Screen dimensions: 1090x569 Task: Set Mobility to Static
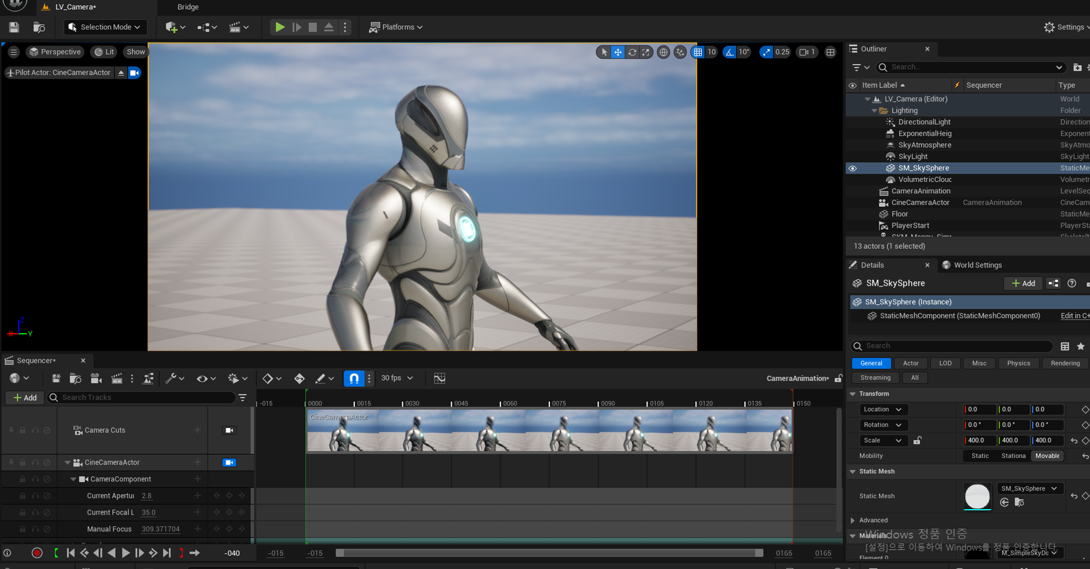tap(980, 456)
